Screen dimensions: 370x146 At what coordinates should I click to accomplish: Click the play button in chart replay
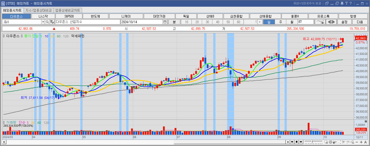288,142
